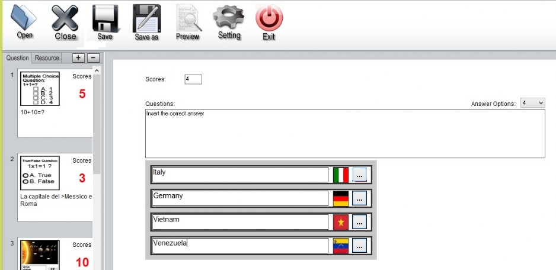Open the Answer Options dropdown
Image resolution: width=556 pixels, height=270 pixels.
(532, 103)
